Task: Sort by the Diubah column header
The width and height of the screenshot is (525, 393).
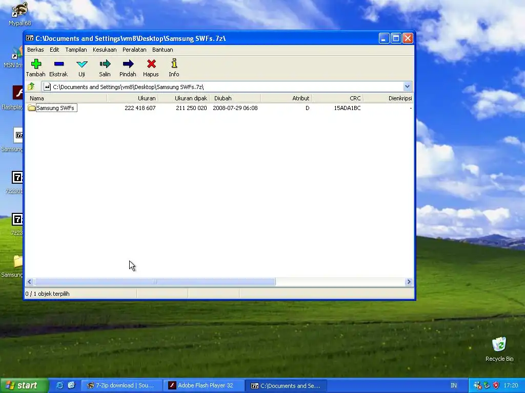Action: [235, 98]
